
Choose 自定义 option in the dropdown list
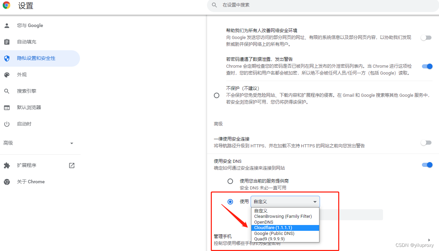click(x=285, y=211)
